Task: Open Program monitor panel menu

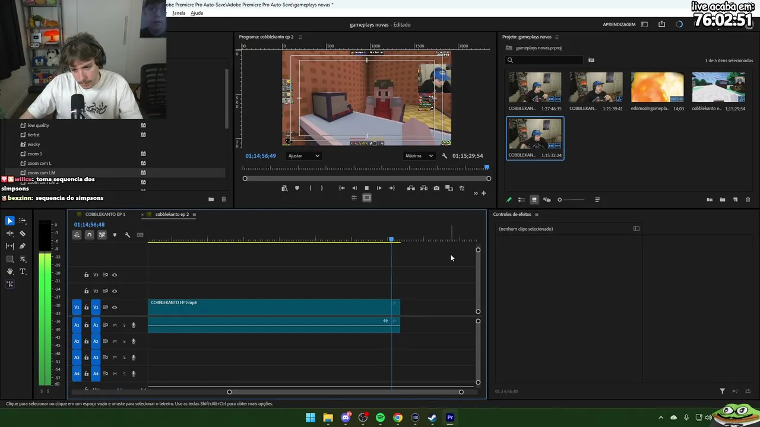Action: tap(300, 37)
